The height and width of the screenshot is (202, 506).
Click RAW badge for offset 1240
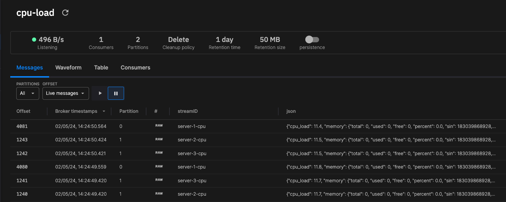(x=159, y=194)
